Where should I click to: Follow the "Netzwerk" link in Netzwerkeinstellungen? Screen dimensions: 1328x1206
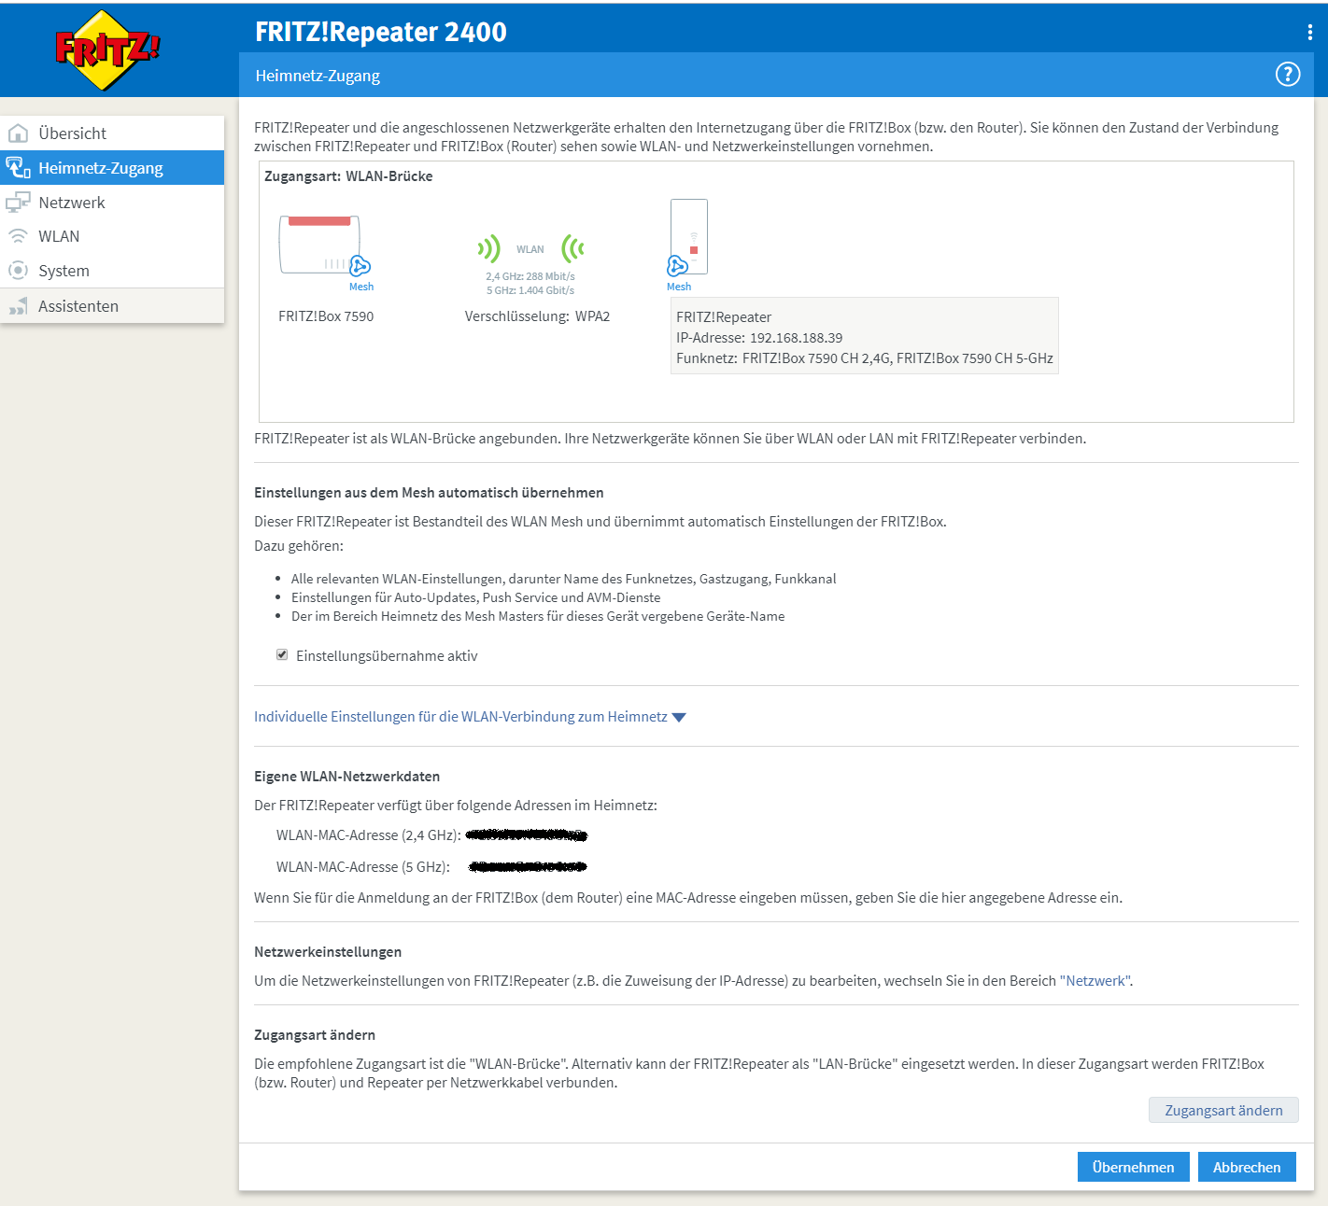[1095, 981]
